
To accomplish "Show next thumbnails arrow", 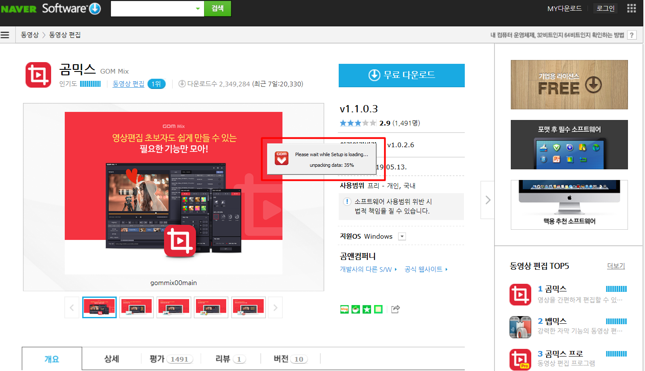I will point(275,307).
